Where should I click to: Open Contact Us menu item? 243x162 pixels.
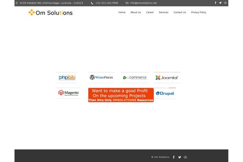tap(179, 13)
